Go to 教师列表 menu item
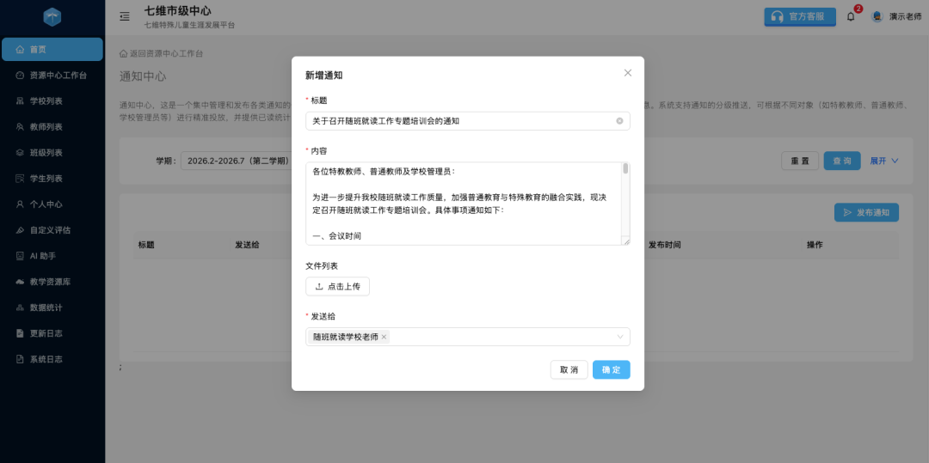929x463 pixels. pyautogui.click(x=52, y=126)
